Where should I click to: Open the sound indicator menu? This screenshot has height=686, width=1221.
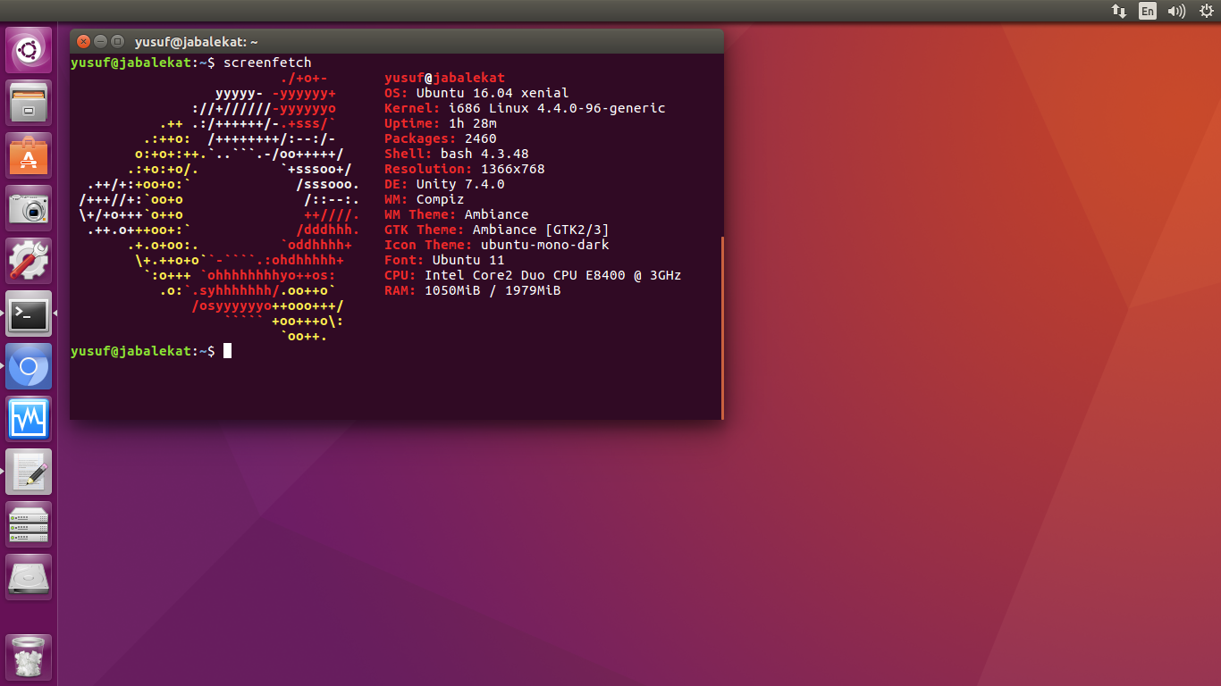1175,12
